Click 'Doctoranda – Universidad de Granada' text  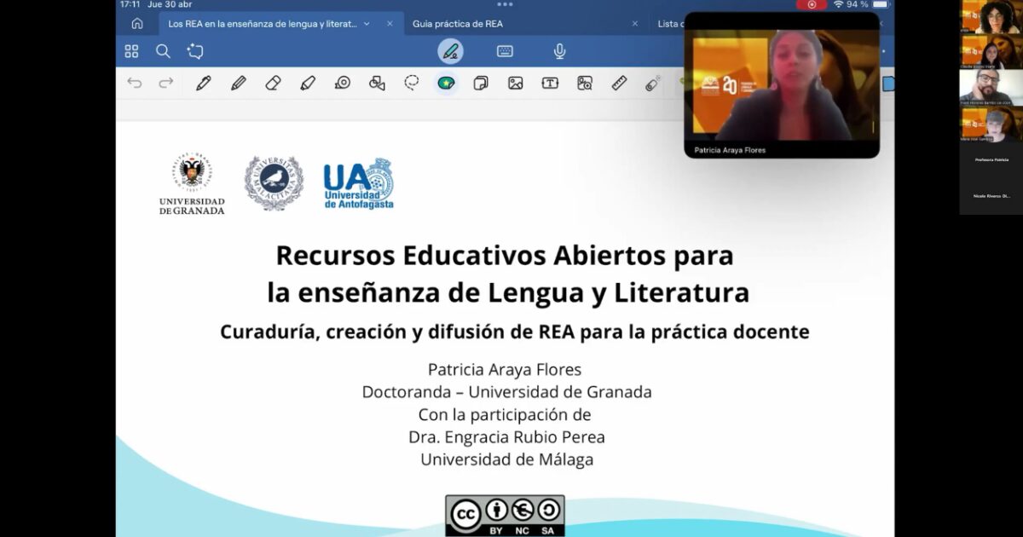coord(506,392)
